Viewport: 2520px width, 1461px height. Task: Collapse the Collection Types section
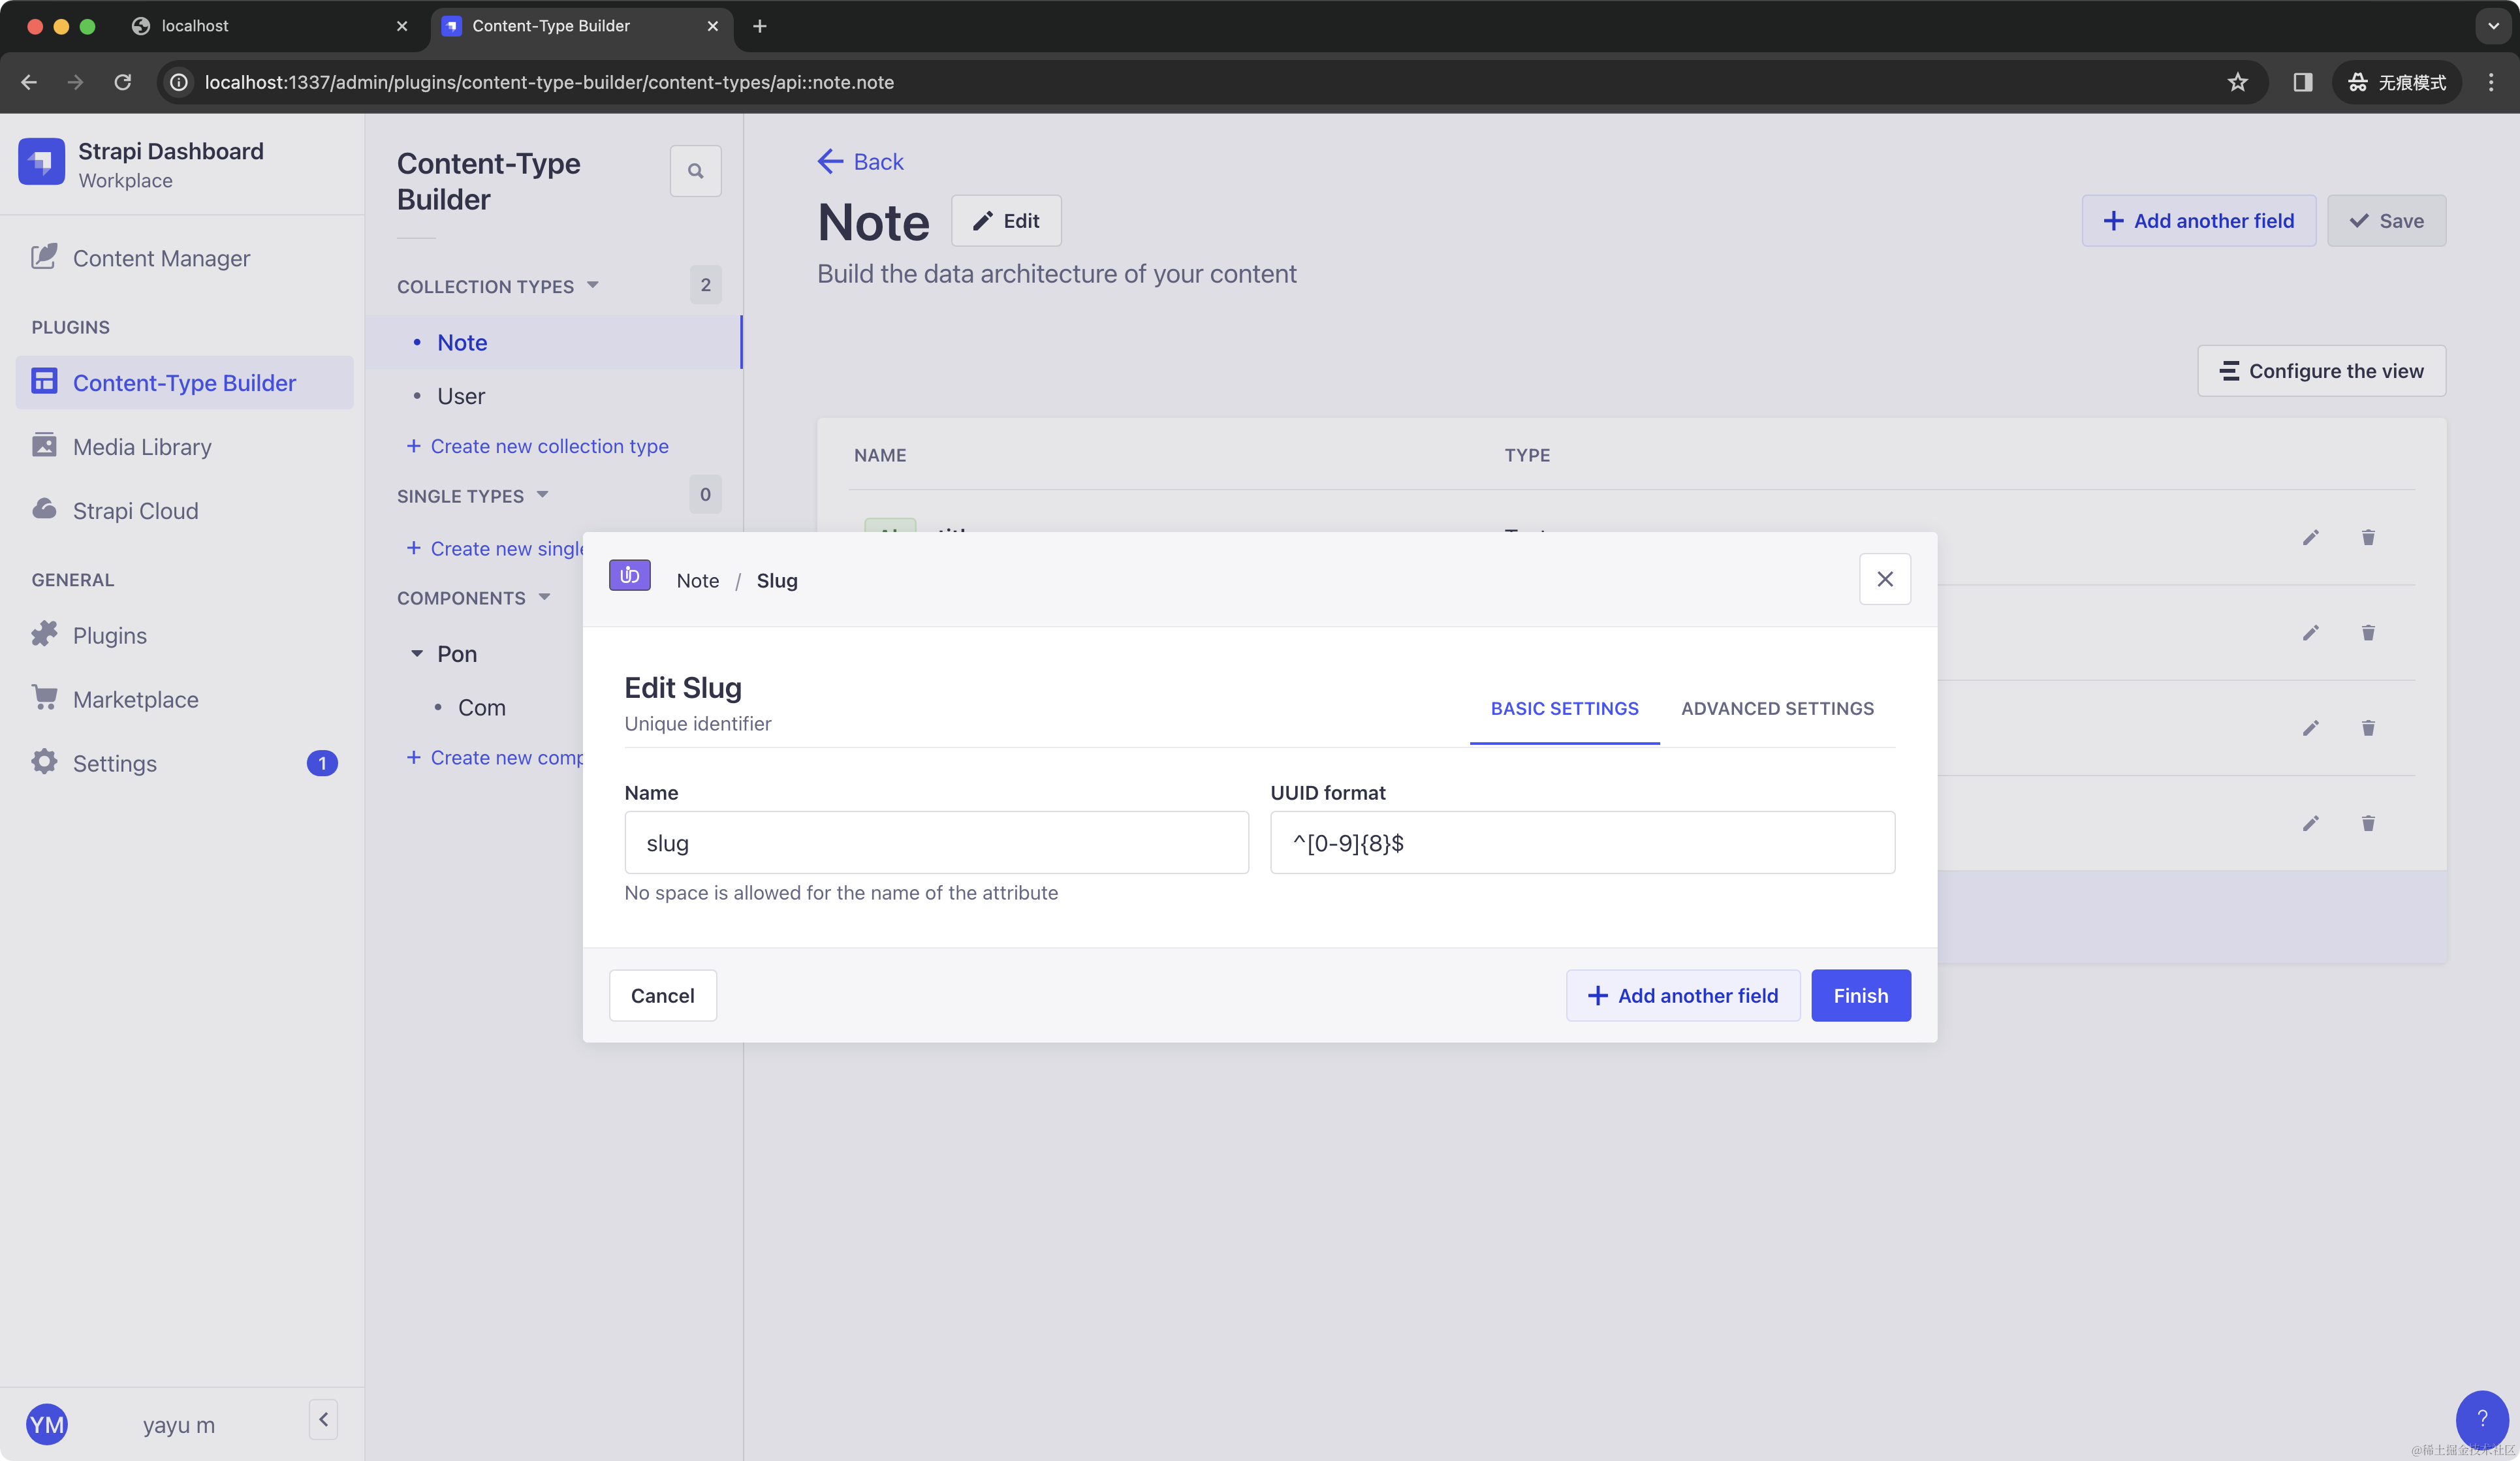tap(593, 286)
